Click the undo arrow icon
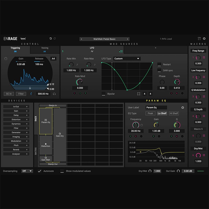209x209 pixels. pyautogui.click(x=51, y=38)
